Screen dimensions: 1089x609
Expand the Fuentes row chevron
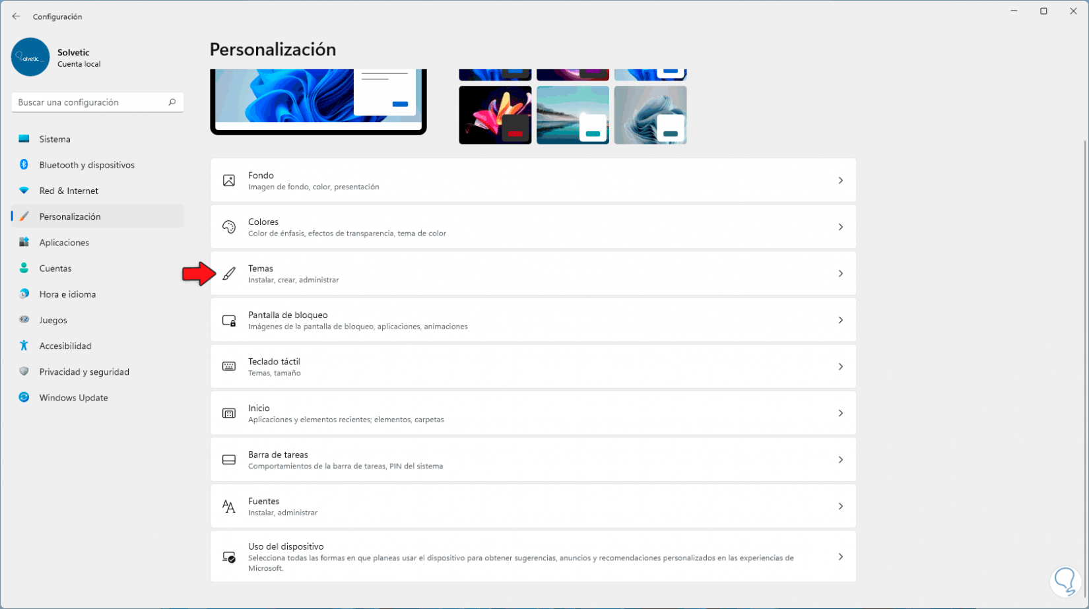pos(840,506)
